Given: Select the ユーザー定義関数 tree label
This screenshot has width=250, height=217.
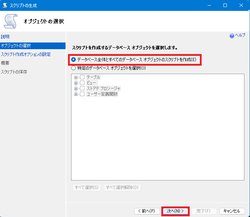Looking at the screenshot, I should [x=102, y=94].
